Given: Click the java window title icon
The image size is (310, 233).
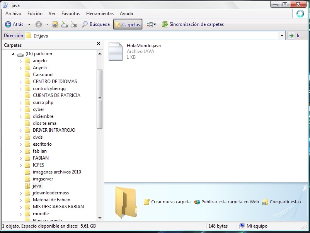Looking at the screenshot, I should (5, 5).
